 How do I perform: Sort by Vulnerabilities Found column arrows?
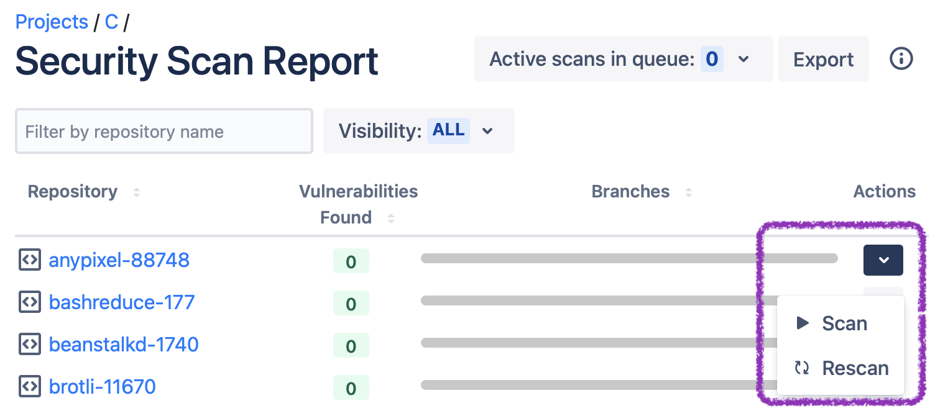[390, 219]
